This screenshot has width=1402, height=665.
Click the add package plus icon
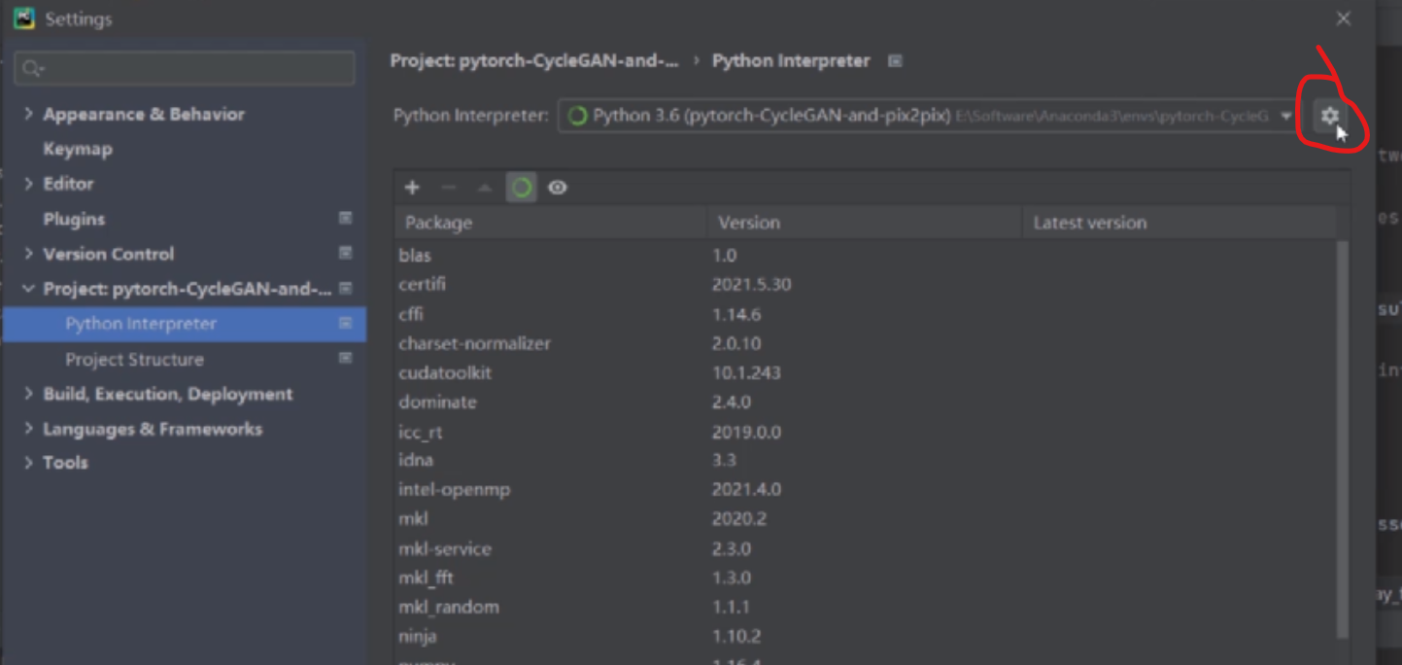point(412,188)
